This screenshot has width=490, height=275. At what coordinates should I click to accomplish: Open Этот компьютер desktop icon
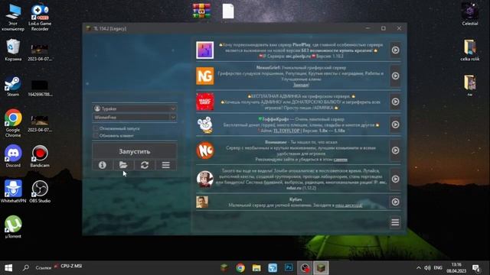[13, 18]
